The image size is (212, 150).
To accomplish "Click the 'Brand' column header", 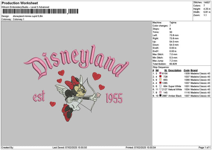I will 194,70.
